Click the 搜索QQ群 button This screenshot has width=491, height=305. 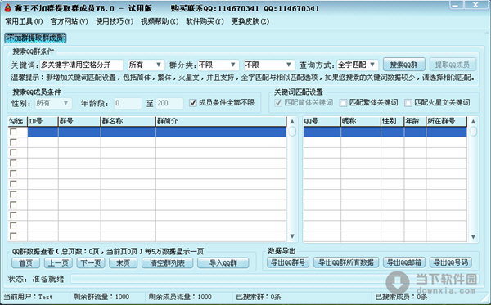click(404, 65)
